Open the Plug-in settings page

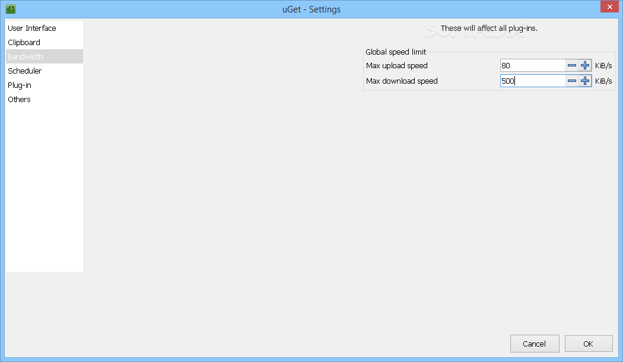coord(44,85)
